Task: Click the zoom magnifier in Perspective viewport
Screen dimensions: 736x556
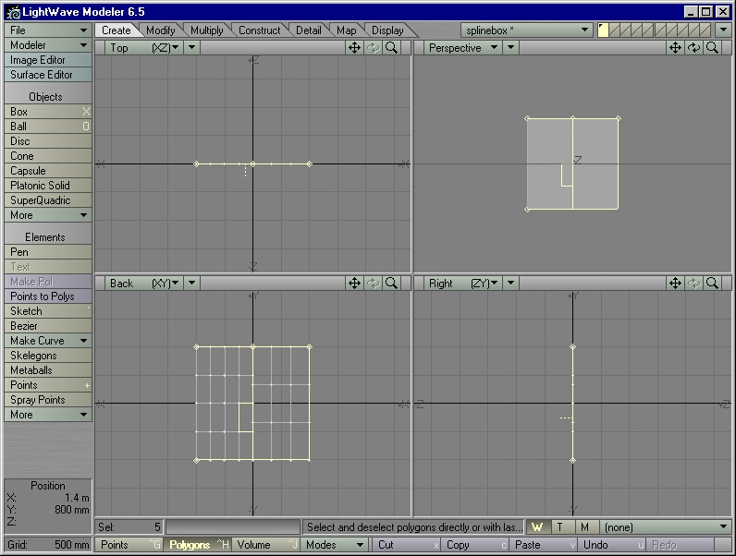Action: point(712,48)
